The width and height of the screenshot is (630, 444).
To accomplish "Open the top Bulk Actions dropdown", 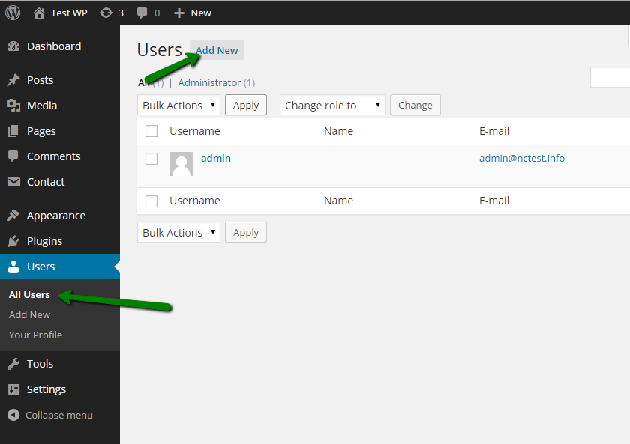I will pyautogui.click(x=178, y=105).
